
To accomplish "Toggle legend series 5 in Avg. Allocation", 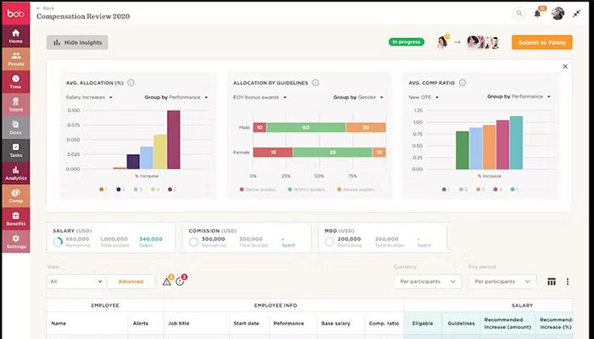I will pyautogui.click(x=172, y=189).
